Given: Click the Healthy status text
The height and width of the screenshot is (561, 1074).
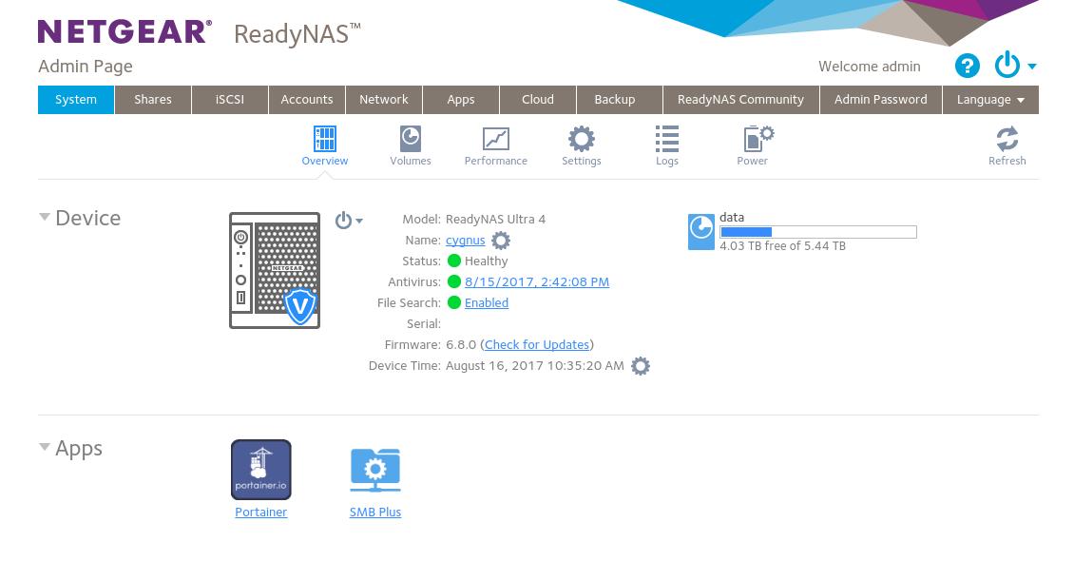Looking at the screenshot, I should [487, 261].
